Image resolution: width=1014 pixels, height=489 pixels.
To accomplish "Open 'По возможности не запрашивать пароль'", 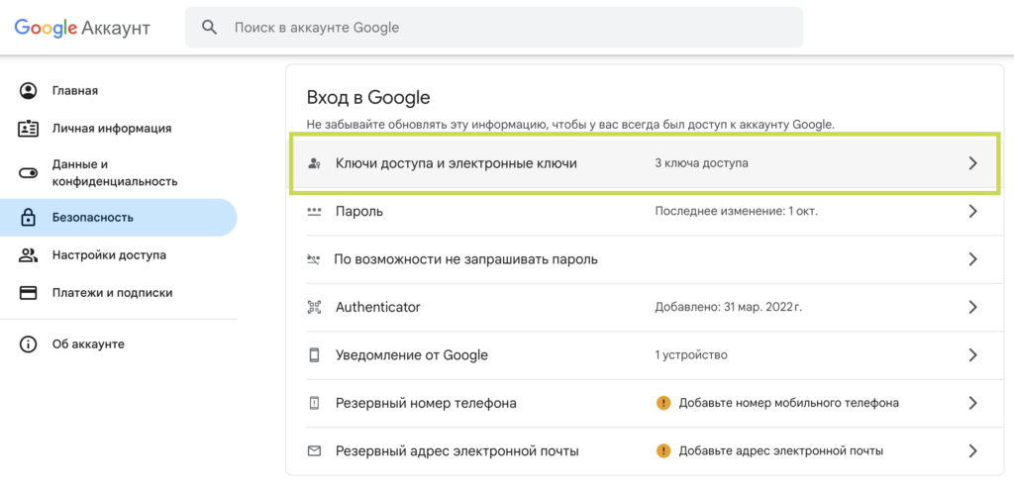I will coord(645,259).
